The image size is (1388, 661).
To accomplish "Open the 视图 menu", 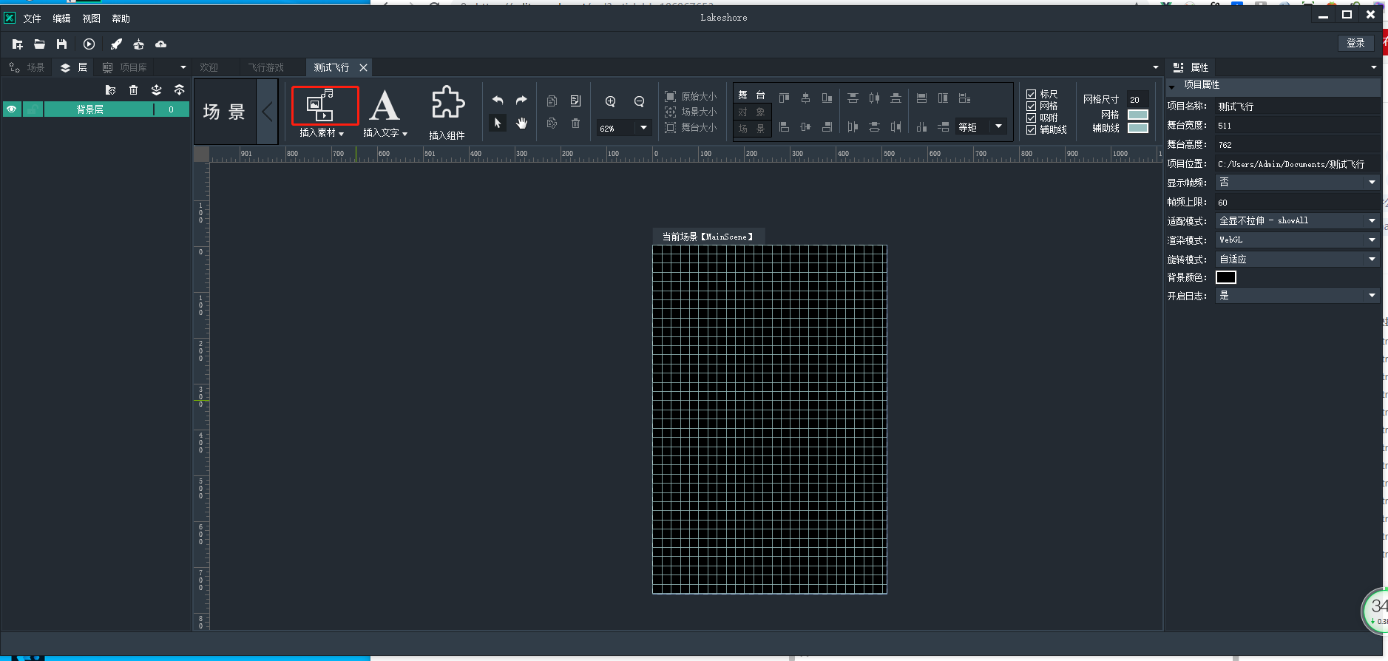I will click(91, 18).
